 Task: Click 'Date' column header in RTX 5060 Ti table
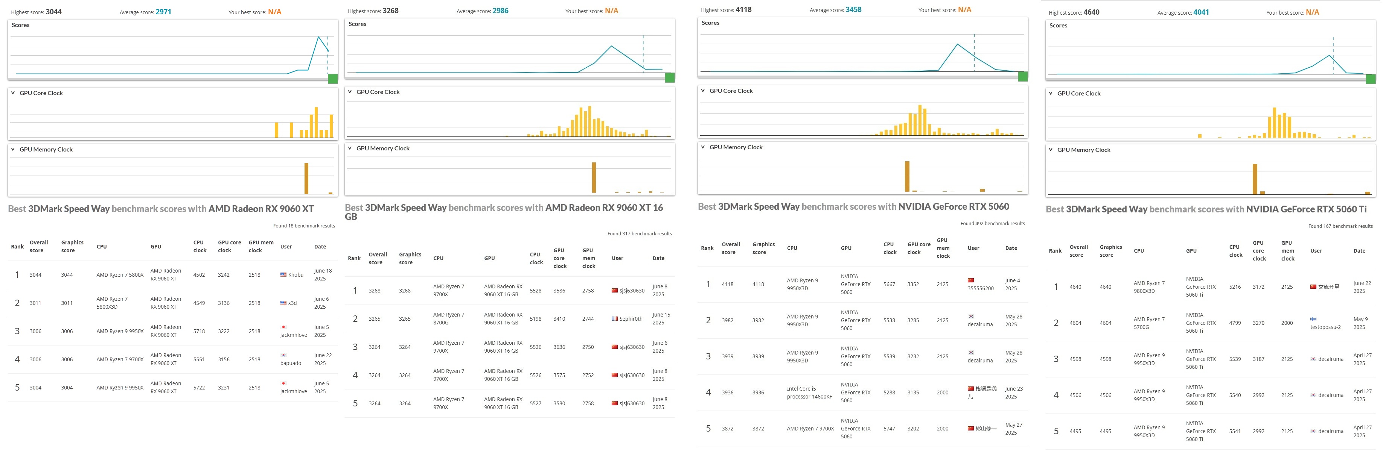pyautogui.click(x=1359, y=251)
